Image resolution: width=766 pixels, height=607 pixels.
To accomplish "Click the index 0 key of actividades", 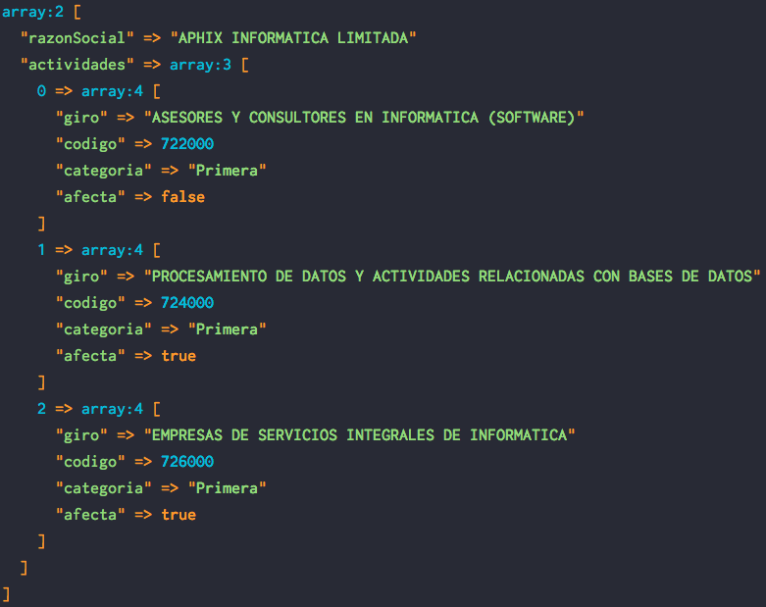I will point(41,91).
